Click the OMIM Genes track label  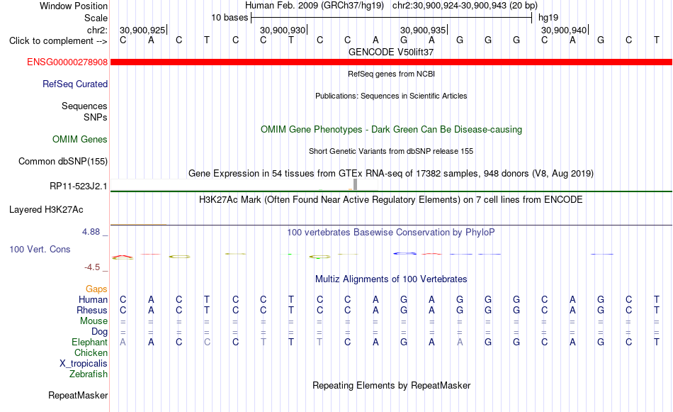(x=79, y=140)
